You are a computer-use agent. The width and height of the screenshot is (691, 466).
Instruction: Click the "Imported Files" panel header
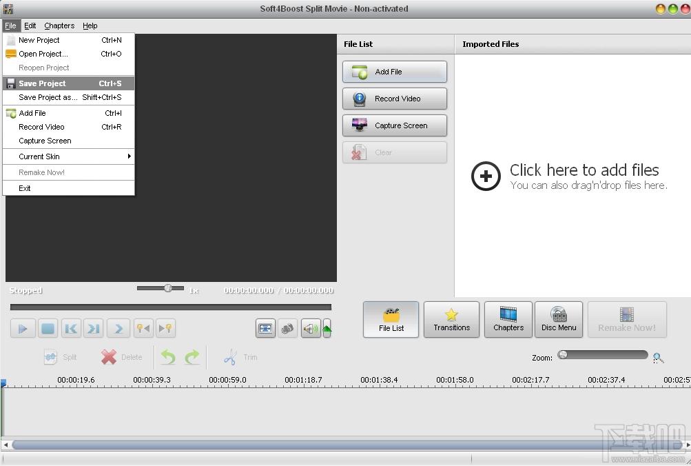(491, 44)
